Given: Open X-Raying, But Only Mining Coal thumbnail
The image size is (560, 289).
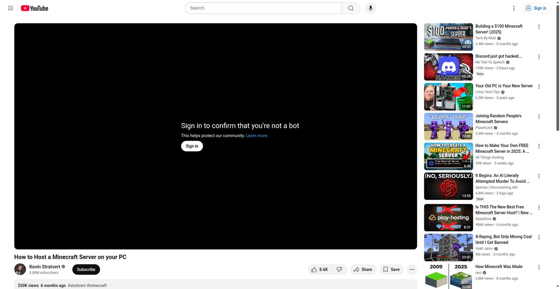Looking at the screenshot, I should coord(448,248).
